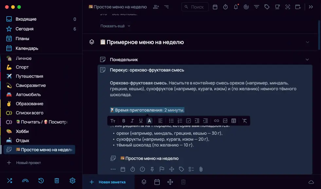This screenshot has width=321, height=189.
Task: Select the Путешествия project in the sidebar
Action: tap(29, 76)
